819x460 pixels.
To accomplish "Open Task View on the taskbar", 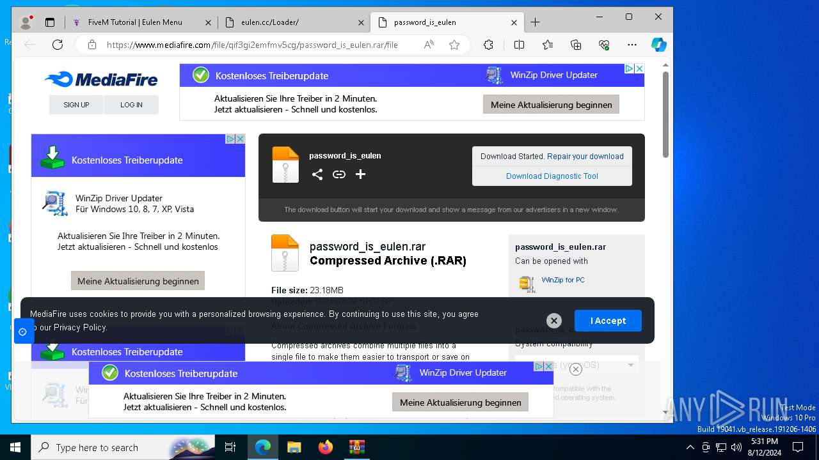I will 231,447.
